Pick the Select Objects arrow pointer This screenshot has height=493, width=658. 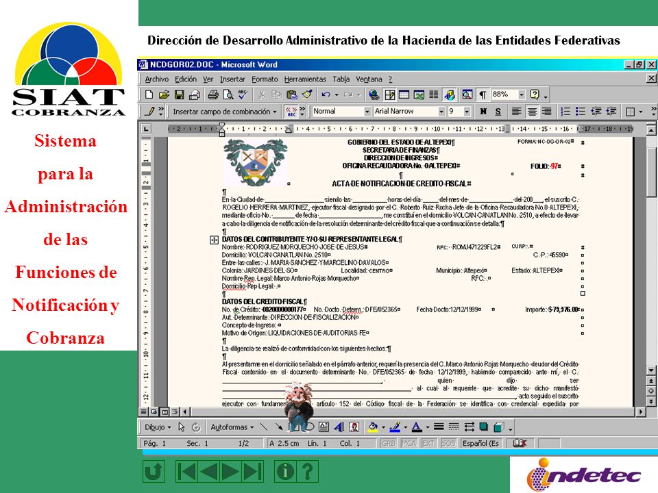coord(181,427)
